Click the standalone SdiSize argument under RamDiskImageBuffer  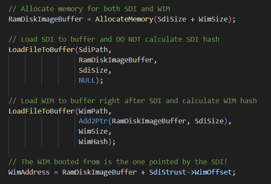click(93, 71)
